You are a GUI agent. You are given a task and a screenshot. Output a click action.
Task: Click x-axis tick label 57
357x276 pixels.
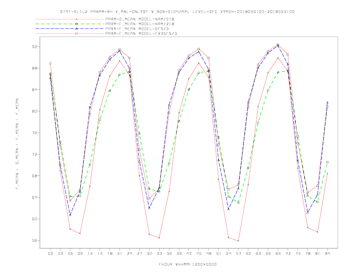tap(238, 253)
